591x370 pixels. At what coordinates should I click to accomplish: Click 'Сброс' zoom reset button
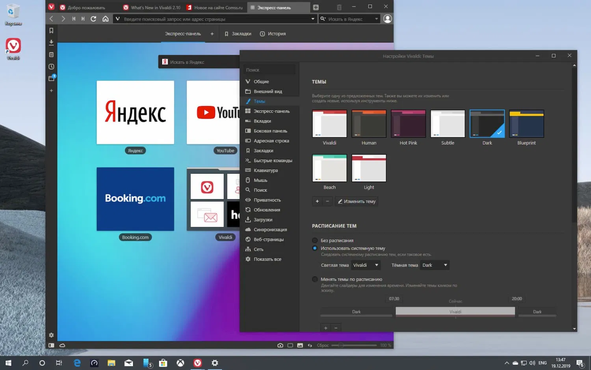tap(323, 345)
